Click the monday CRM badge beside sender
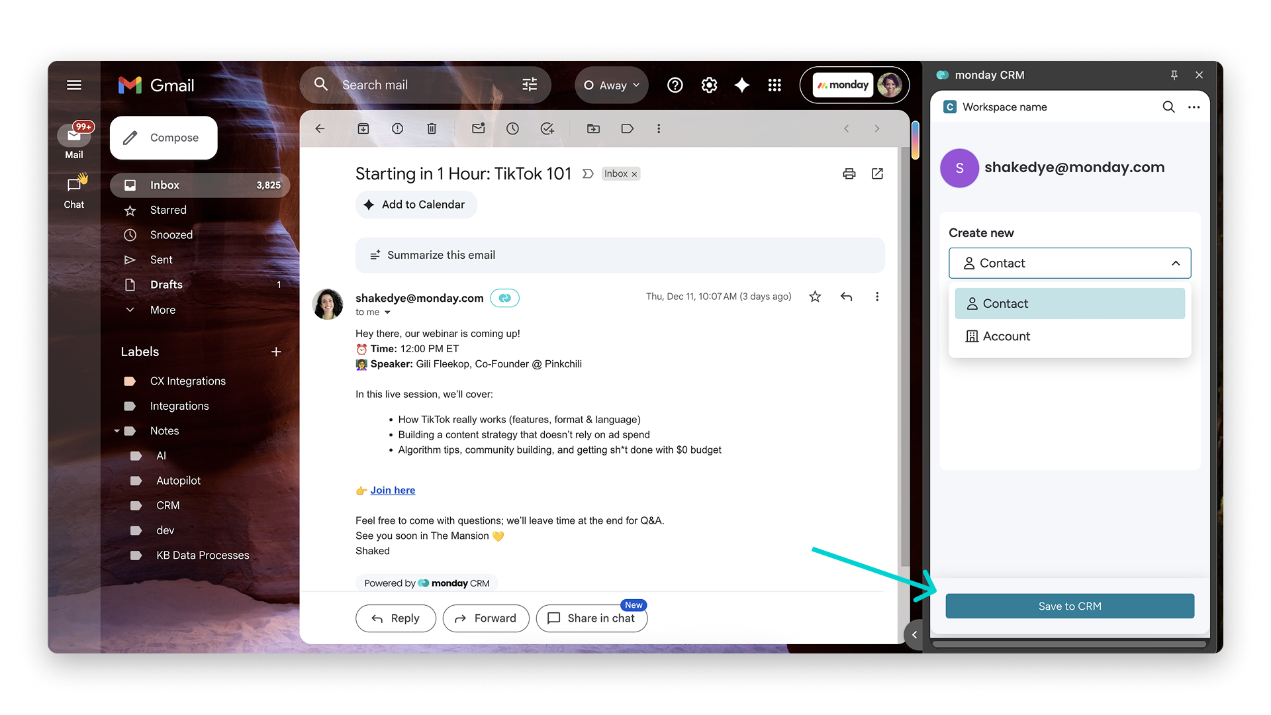Viewport: 1271px width, 715px height. click(x=504, y=298)
